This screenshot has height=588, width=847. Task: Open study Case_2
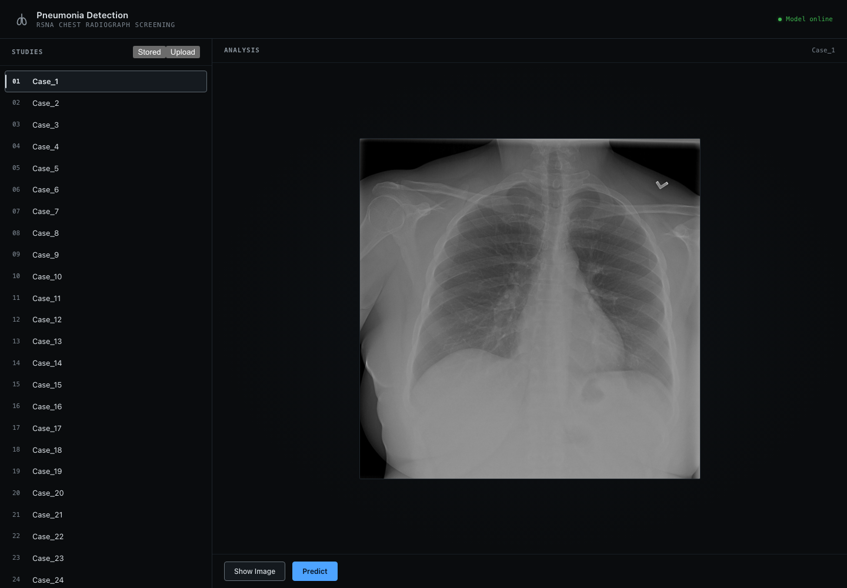[106, 103]
